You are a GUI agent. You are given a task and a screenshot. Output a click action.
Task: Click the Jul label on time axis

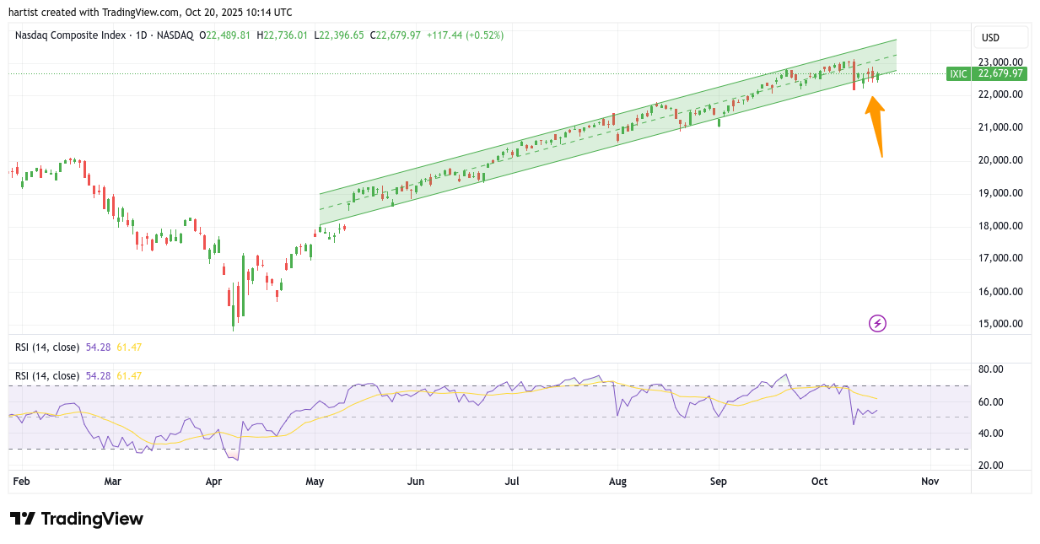coord(512,482)
